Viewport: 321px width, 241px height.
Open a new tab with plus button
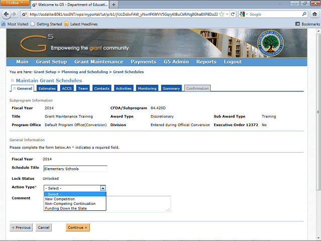point(114,5)
